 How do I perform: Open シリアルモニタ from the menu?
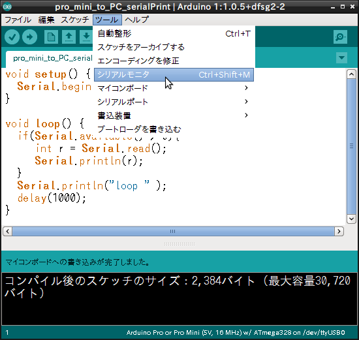(x=174, y=74)
